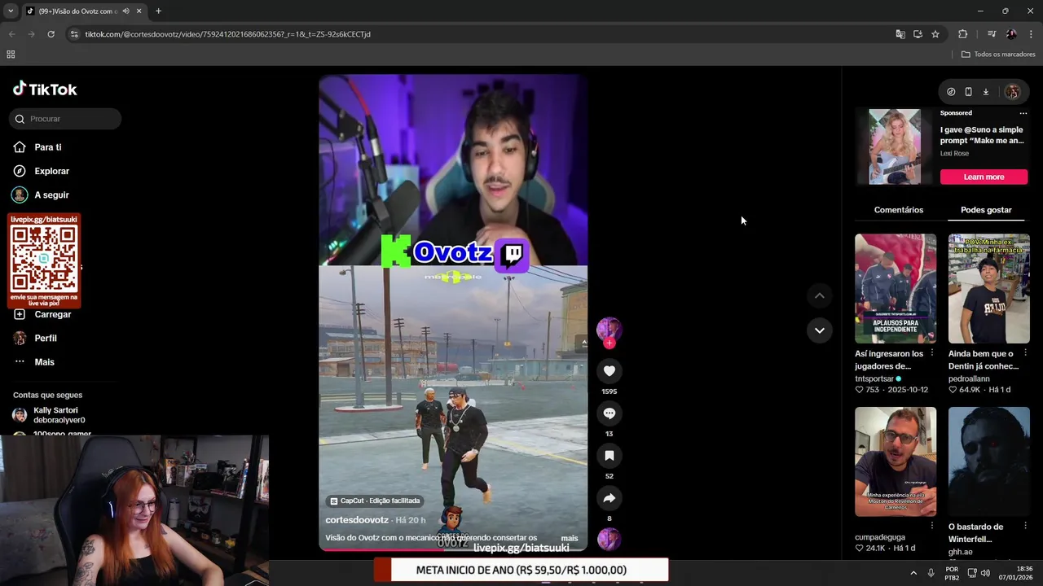Open options for the pedroallann video
This screenshot has width=1043, height=586.
point(1025,353)
